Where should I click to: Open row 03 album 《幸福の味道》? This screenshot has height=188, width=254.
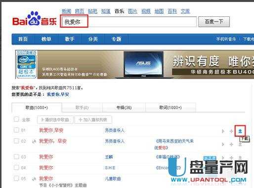tap(168, 157)
